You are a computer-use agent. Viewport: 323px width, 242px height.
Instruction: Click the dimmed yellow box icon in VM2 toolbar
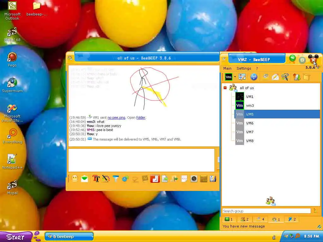[307, 77]
